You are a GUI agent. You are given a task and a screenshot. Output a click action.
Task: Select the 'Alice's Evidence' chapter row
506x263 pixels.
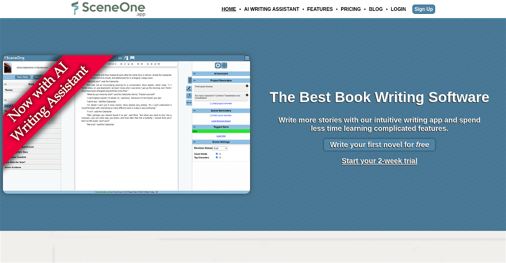pyautogui.click(x=32, y=167)
